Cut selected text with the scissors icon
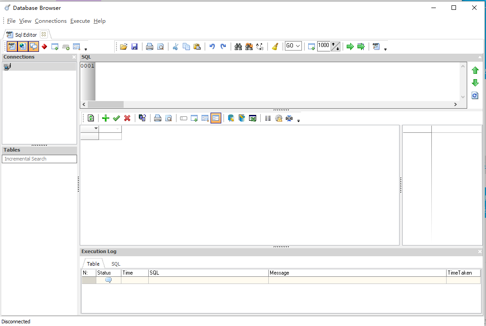486x326 pixels. pyautogui.click(x=176, y=47)
